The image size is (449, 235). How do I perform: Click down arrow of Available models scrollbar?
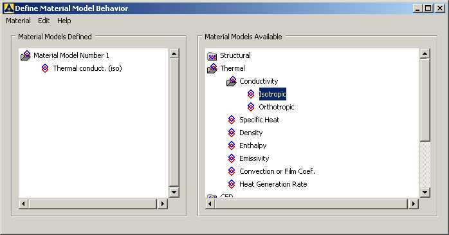pyautogui.click(x=425, y=193)
